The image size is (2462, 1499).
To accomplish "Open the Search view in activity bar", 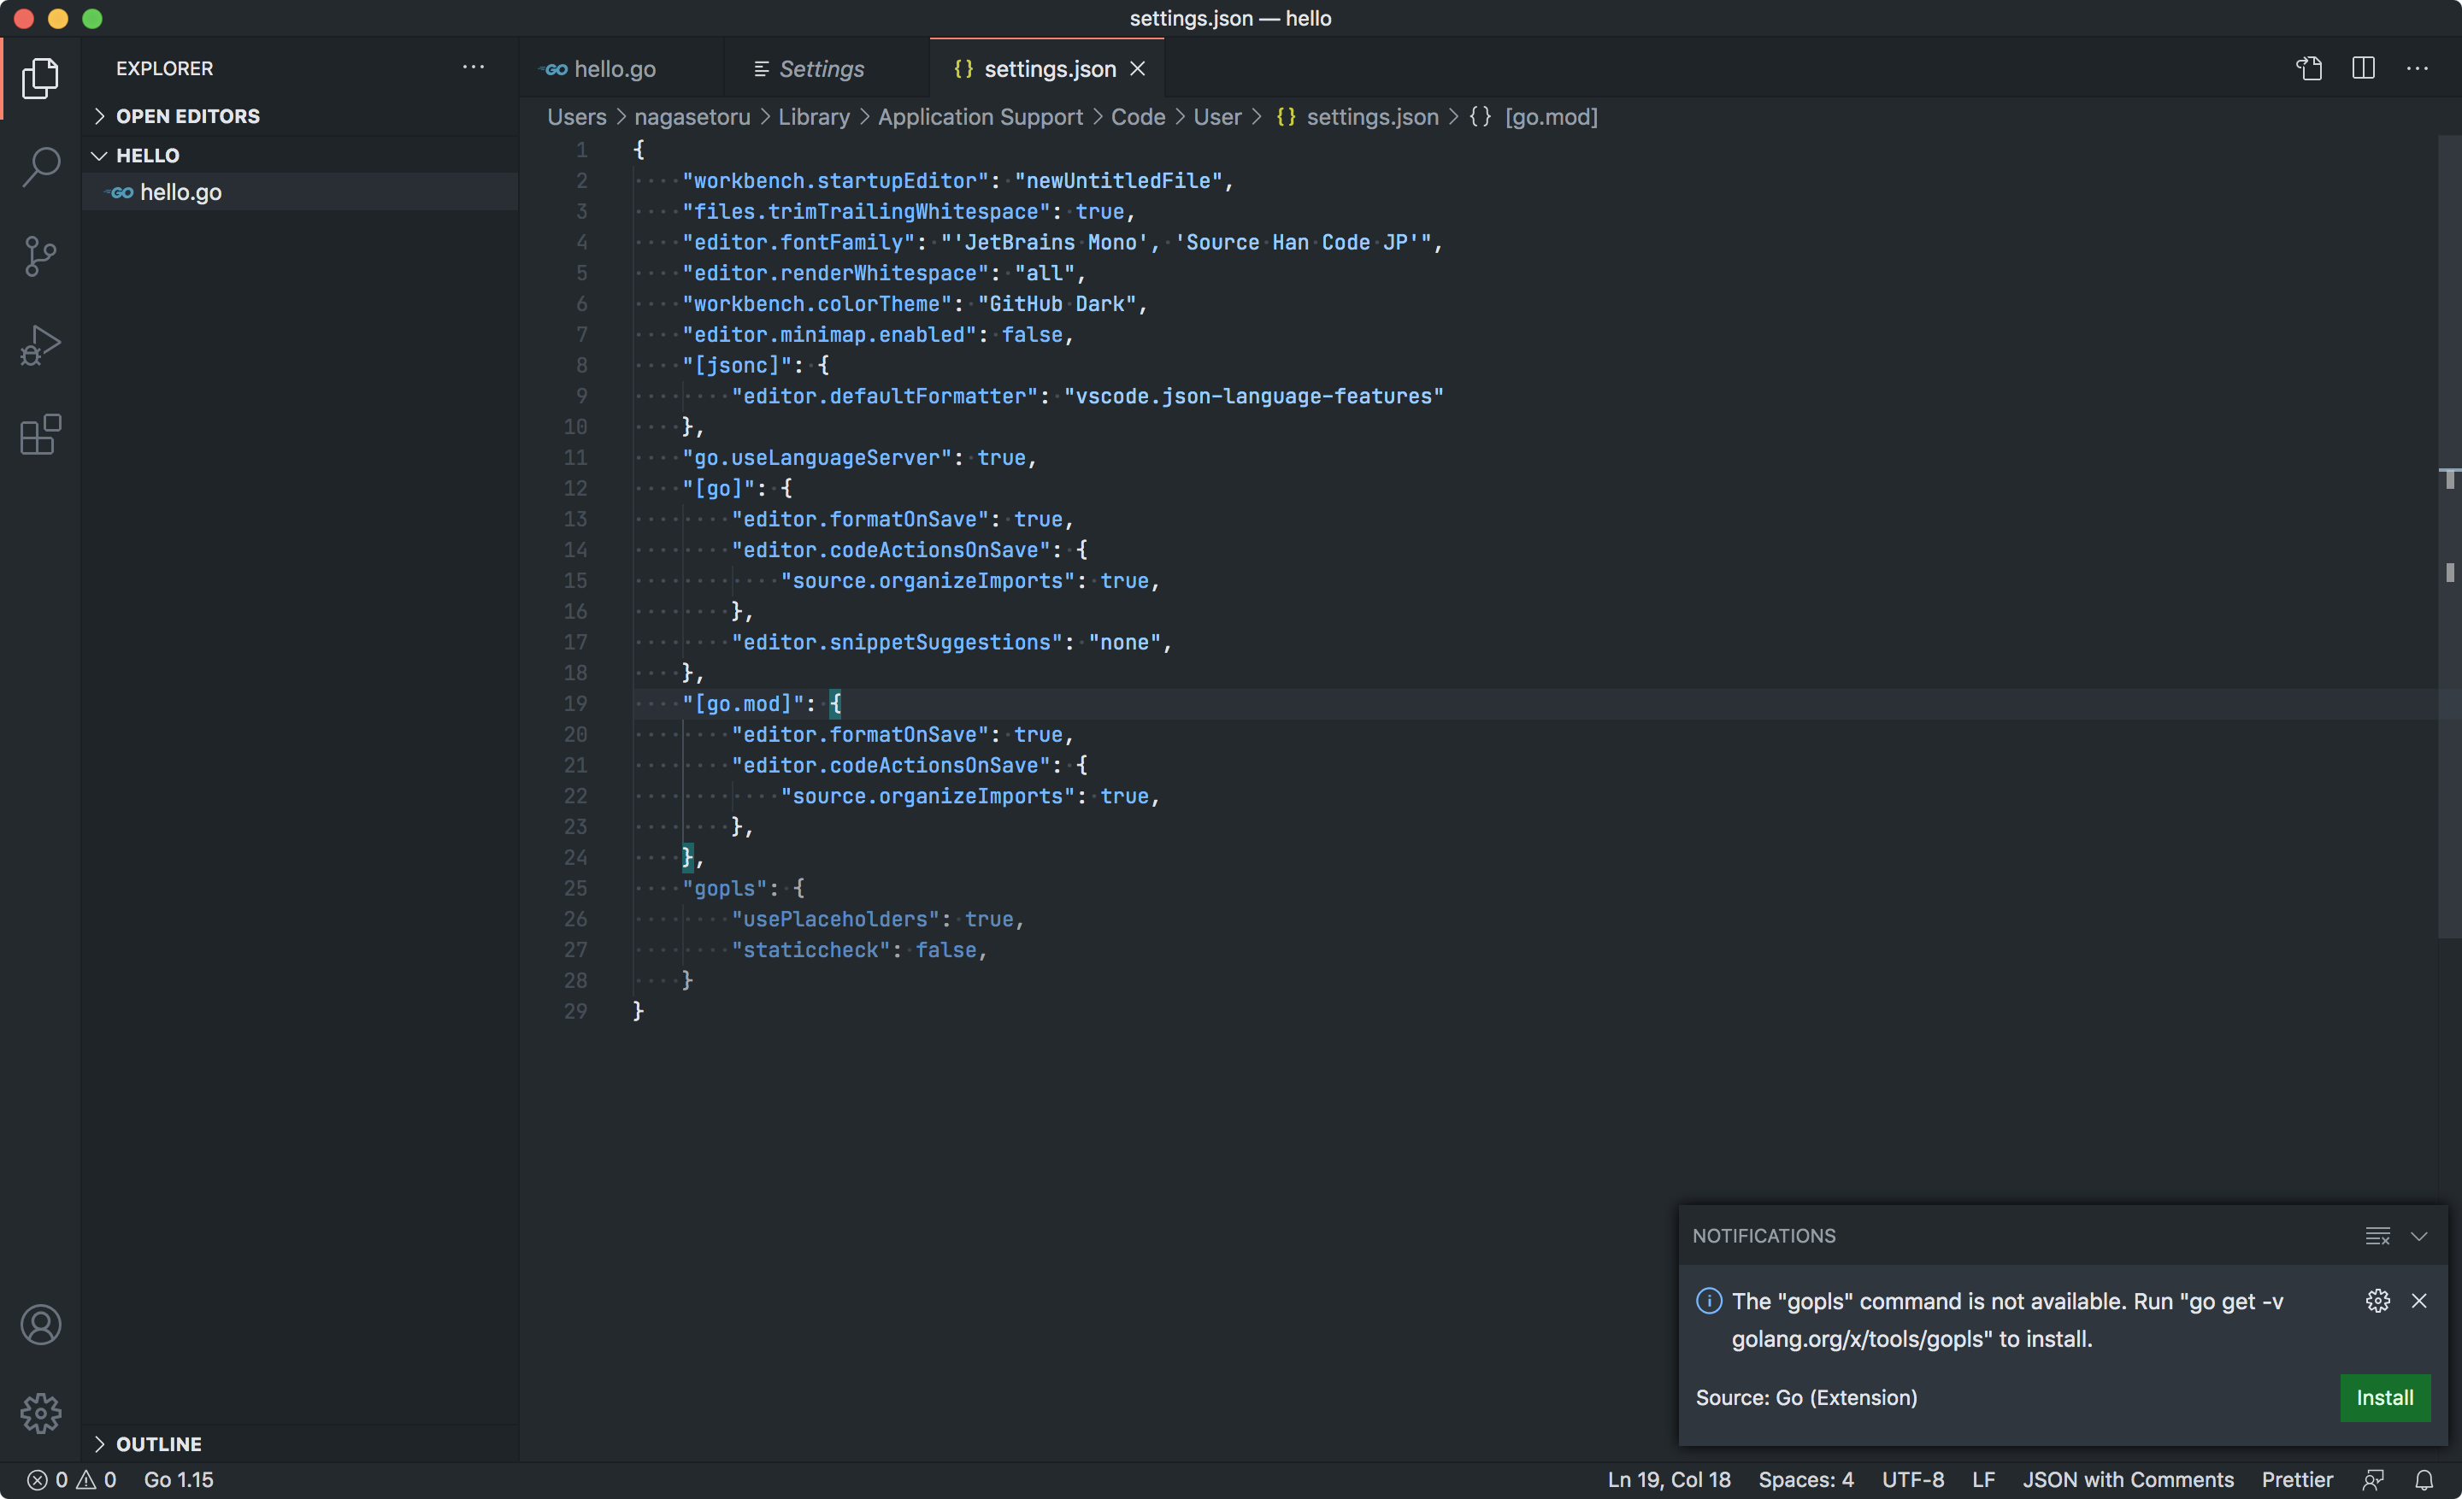I will [x=40, y=167].
